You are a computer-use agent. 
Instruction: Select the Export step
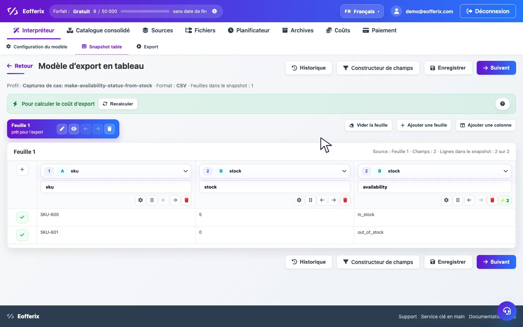(x=147, y=47)
